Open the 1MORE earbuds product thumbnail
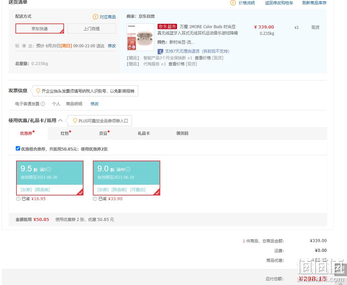Viewport: 347px width, 285px height. [140, 37]
